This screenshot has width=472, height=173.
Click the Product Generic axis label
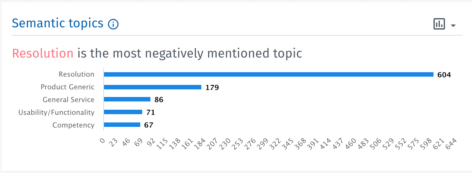click(67, 87)
